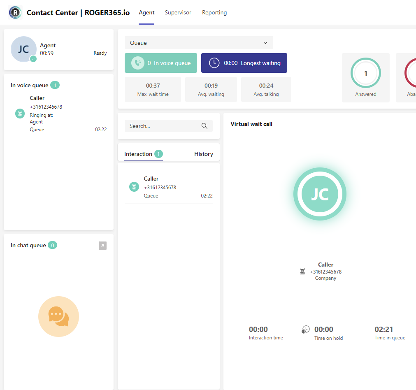This screenshot has height=390, width=416.
Task: Click the large JC caller avatar
Action: (320, 194)
